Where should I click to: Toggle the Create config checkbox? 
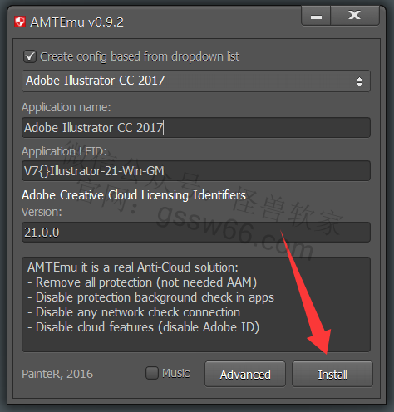[30, 56]
